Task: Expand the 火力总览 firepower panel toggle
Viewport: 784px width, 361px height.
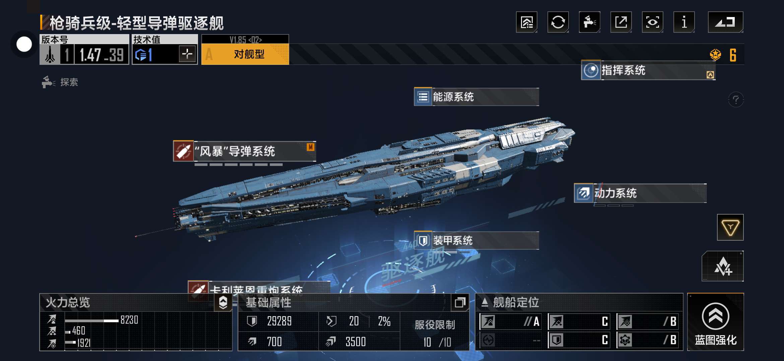Action: point(223,303)
